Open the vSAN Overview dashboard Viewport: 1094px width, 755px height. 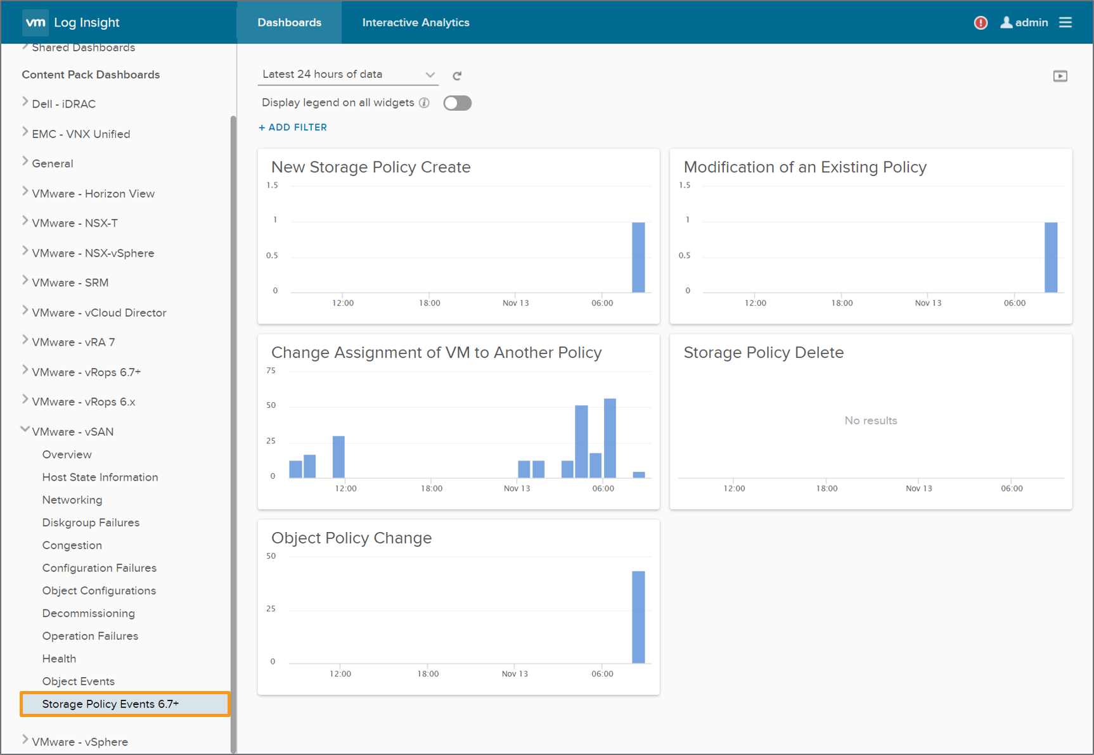(67, 455)
